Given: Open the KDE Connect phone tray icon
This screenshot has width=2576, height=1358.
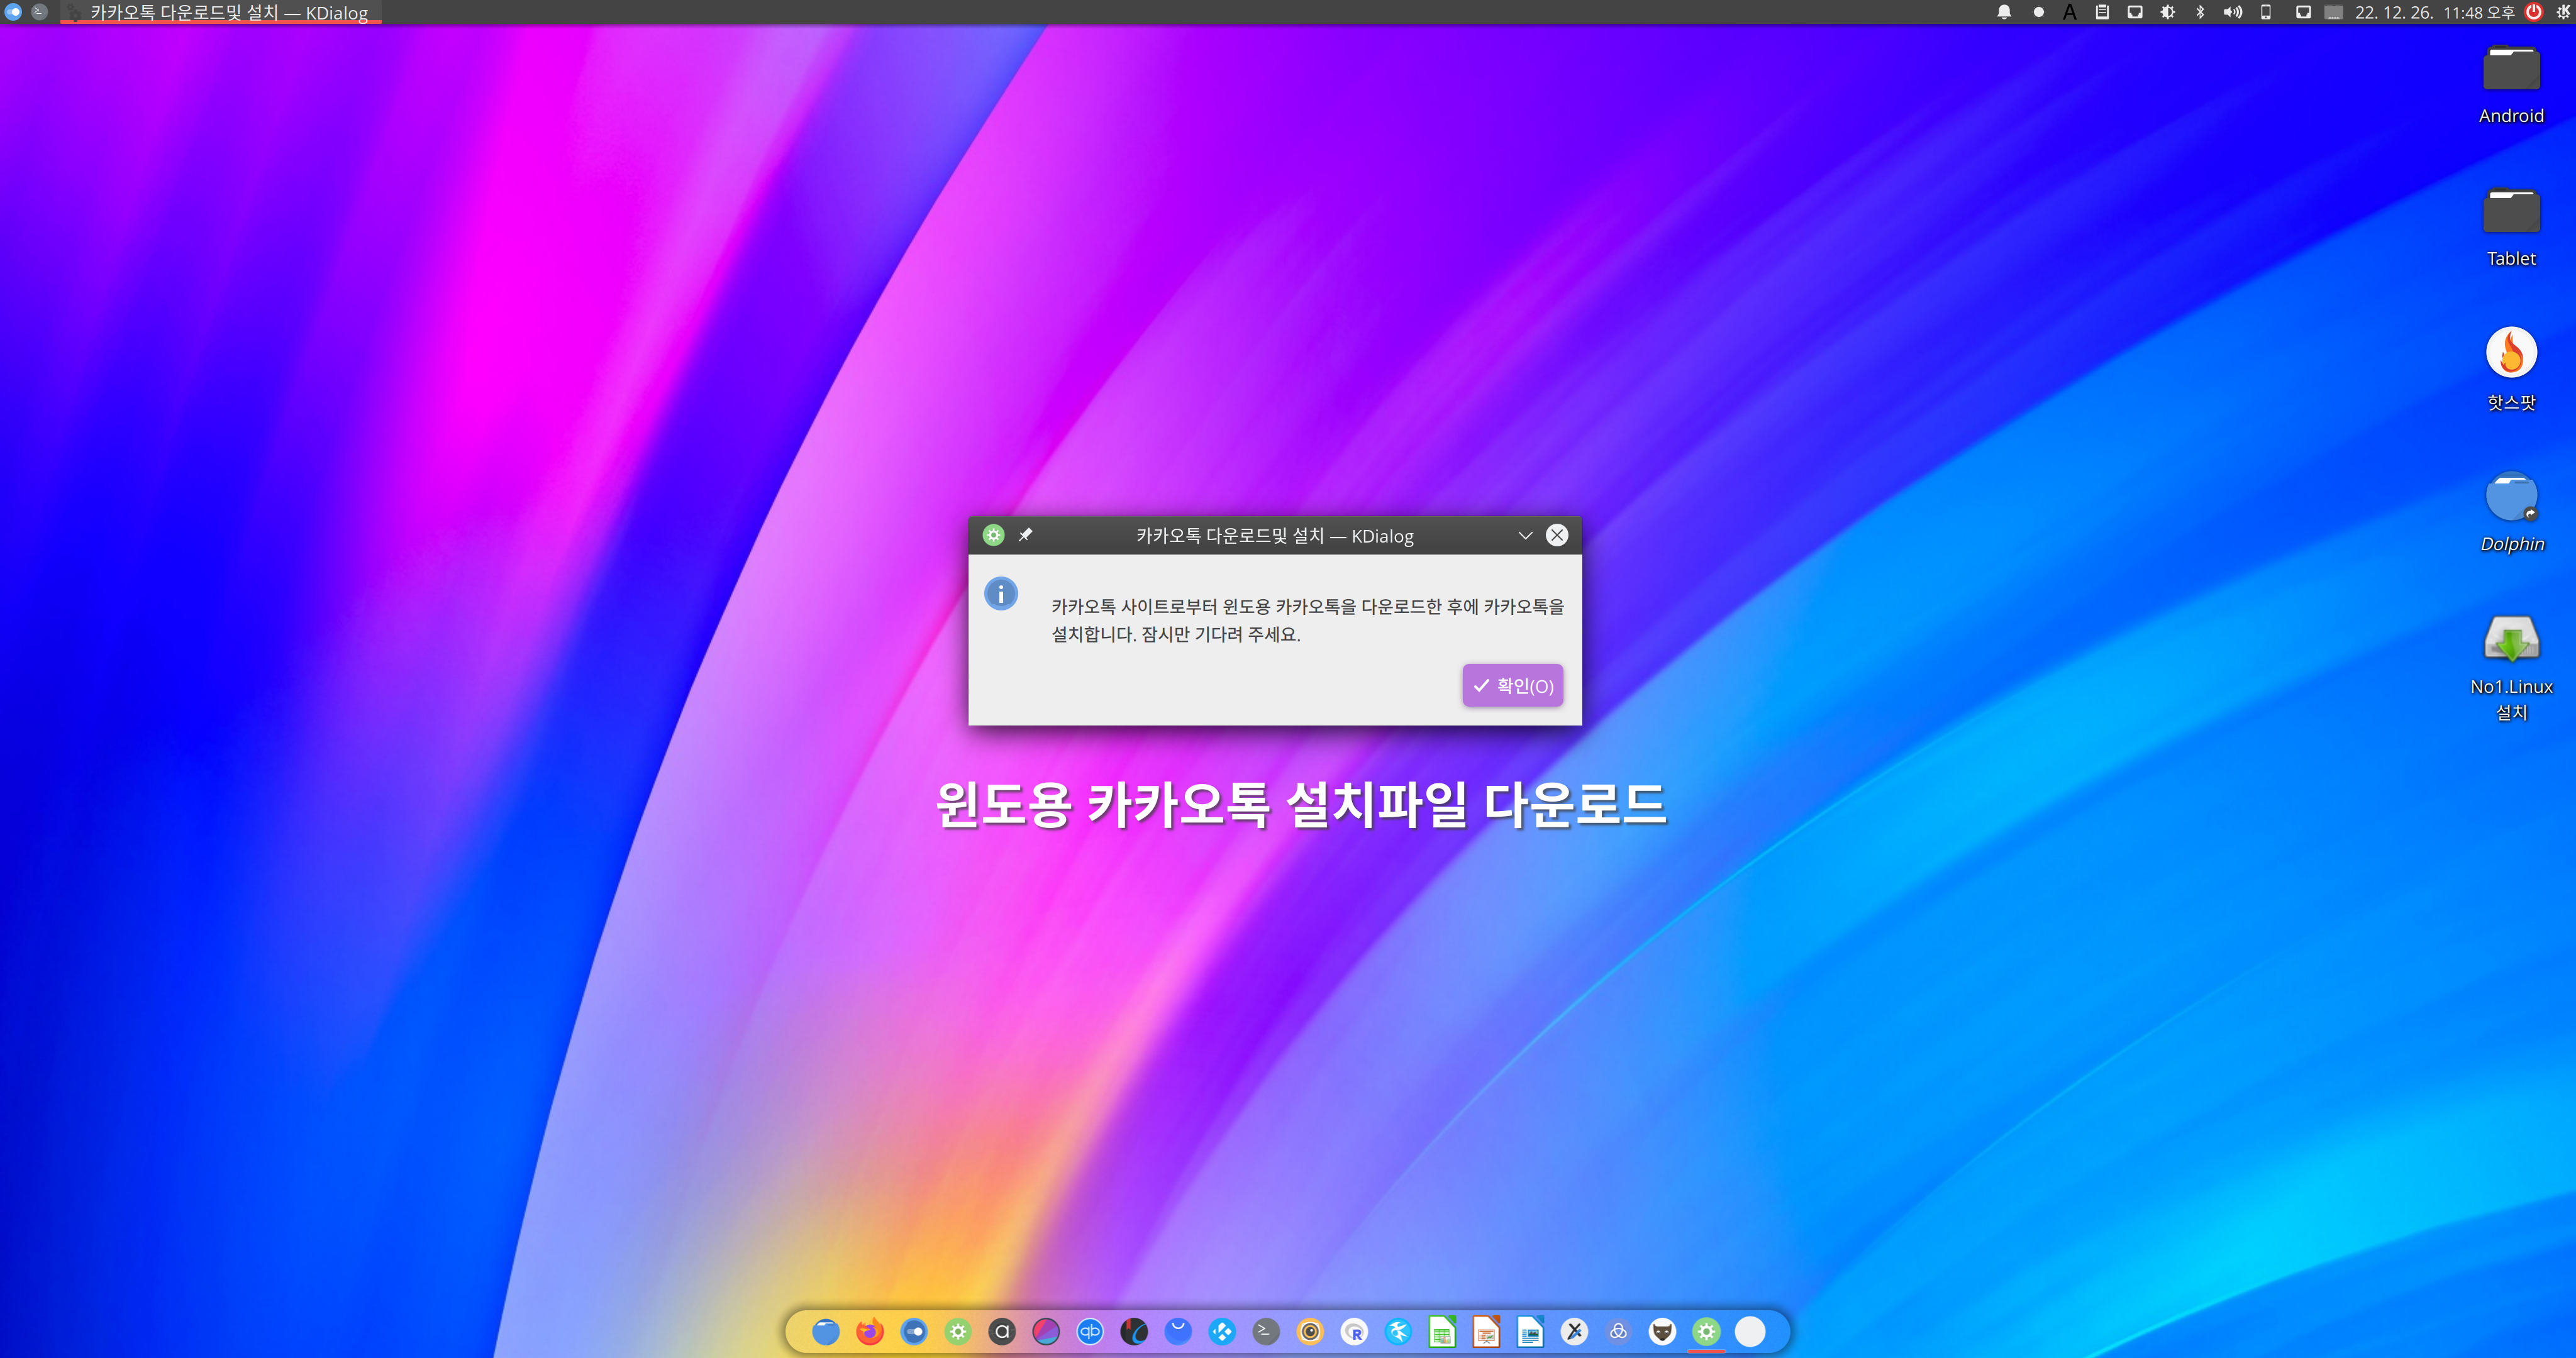Looking at the screenshot, I should pyautogui.click(x=2266, y=12).
